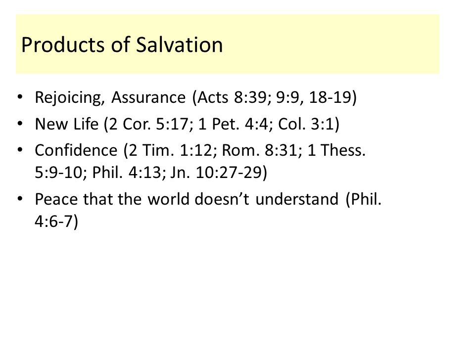Select the 'Rejoicing, Assurance' bullet line

click(x=196, y=97)
